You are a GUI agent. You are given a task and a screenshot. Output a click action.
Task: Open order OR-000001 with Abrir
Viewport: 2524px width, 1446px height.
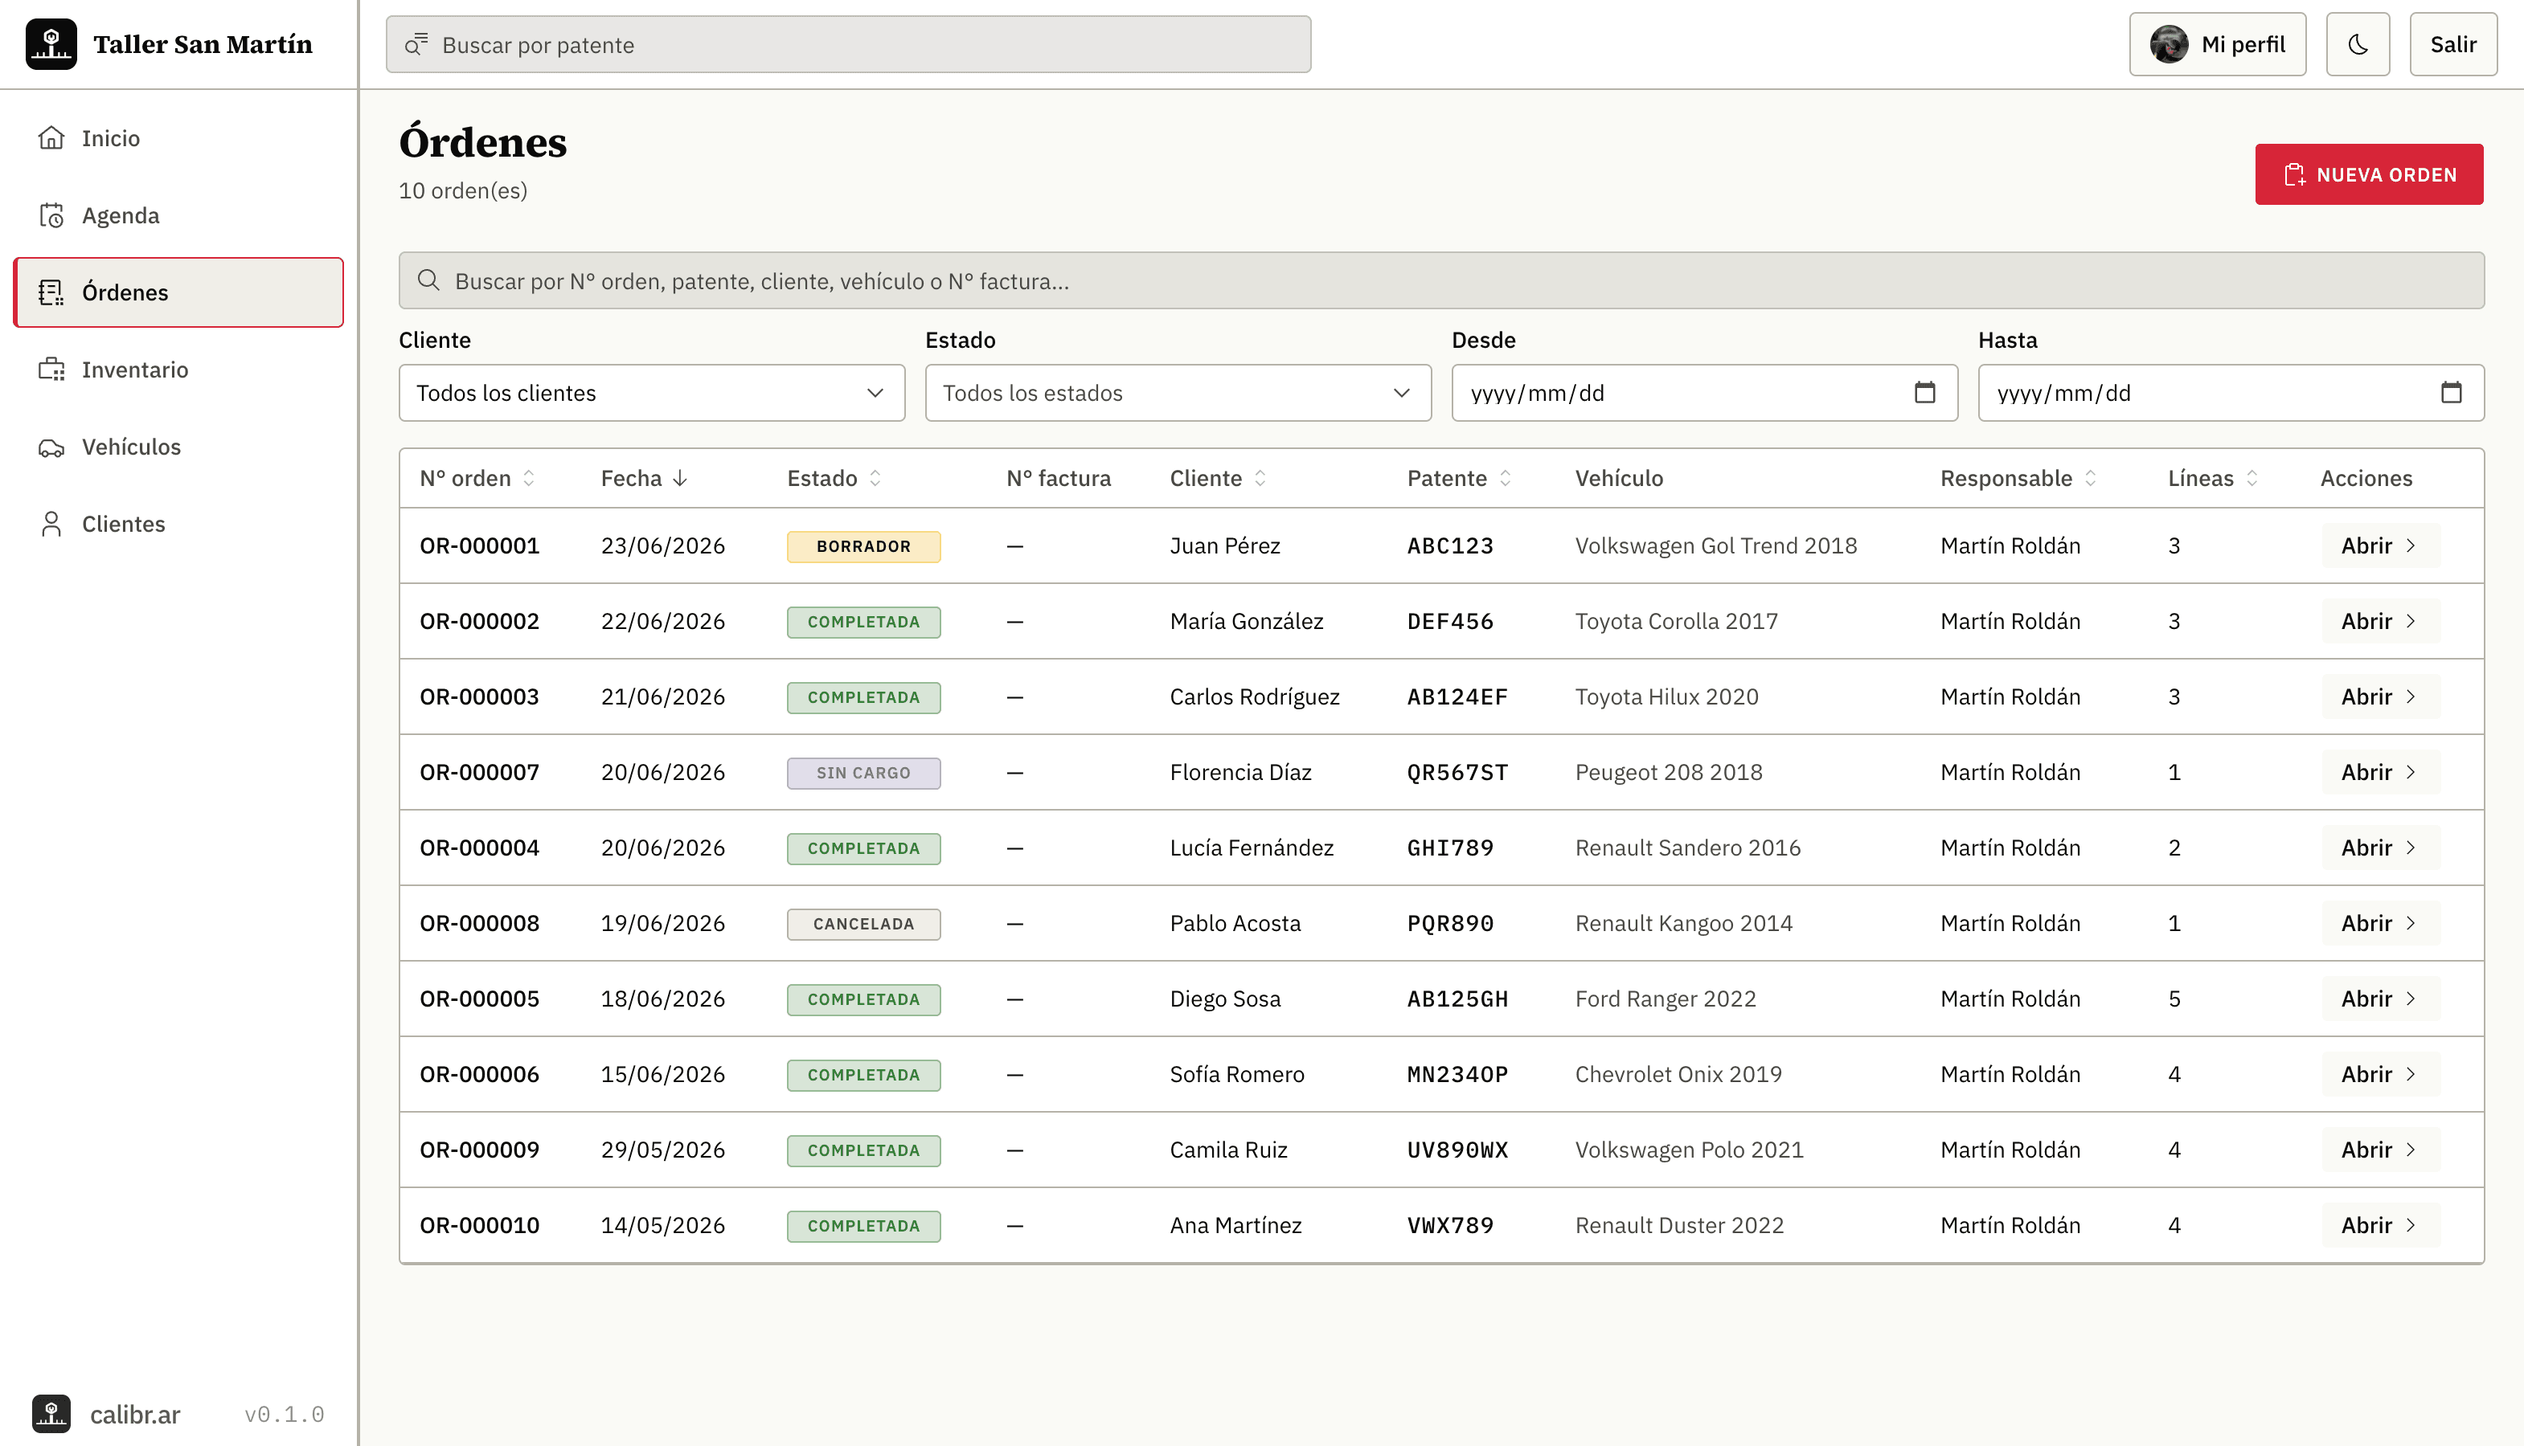(x=2380, y=545)
